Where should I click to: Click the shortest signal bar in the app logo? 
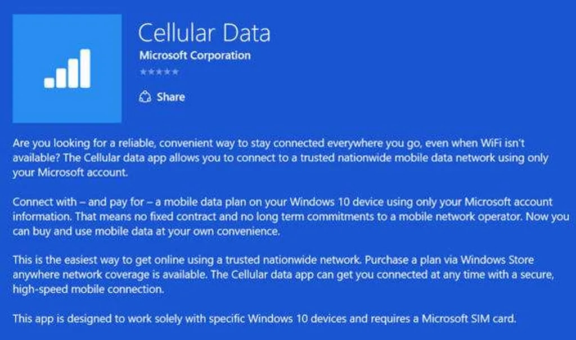click(x=49, y=83)
